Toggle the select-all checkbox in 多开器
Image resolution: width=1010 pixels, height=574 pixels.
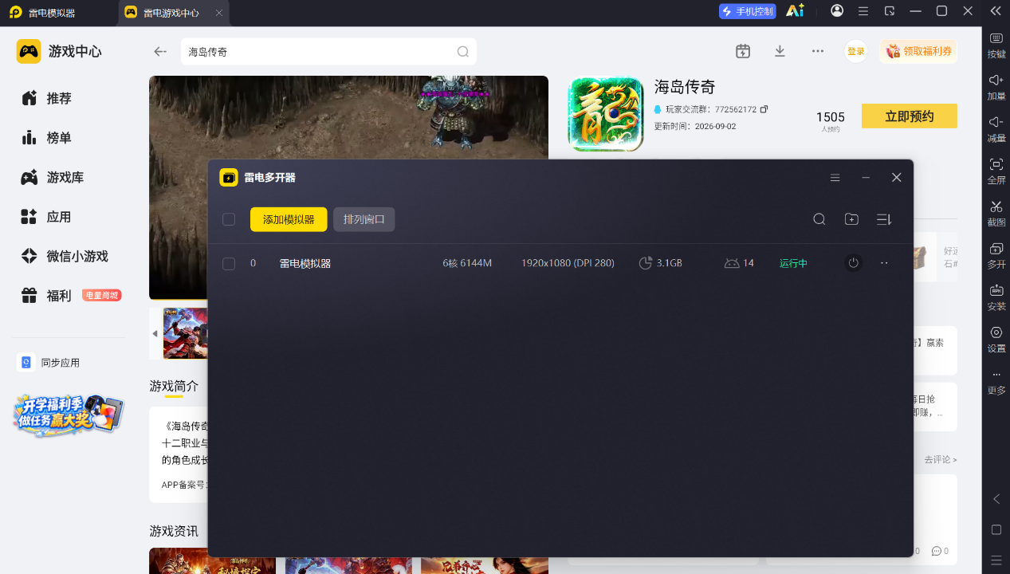[229, 219]
